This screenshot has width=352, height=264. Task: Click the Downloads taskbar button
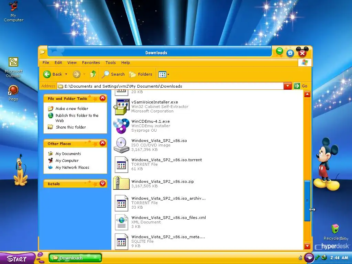75,258
